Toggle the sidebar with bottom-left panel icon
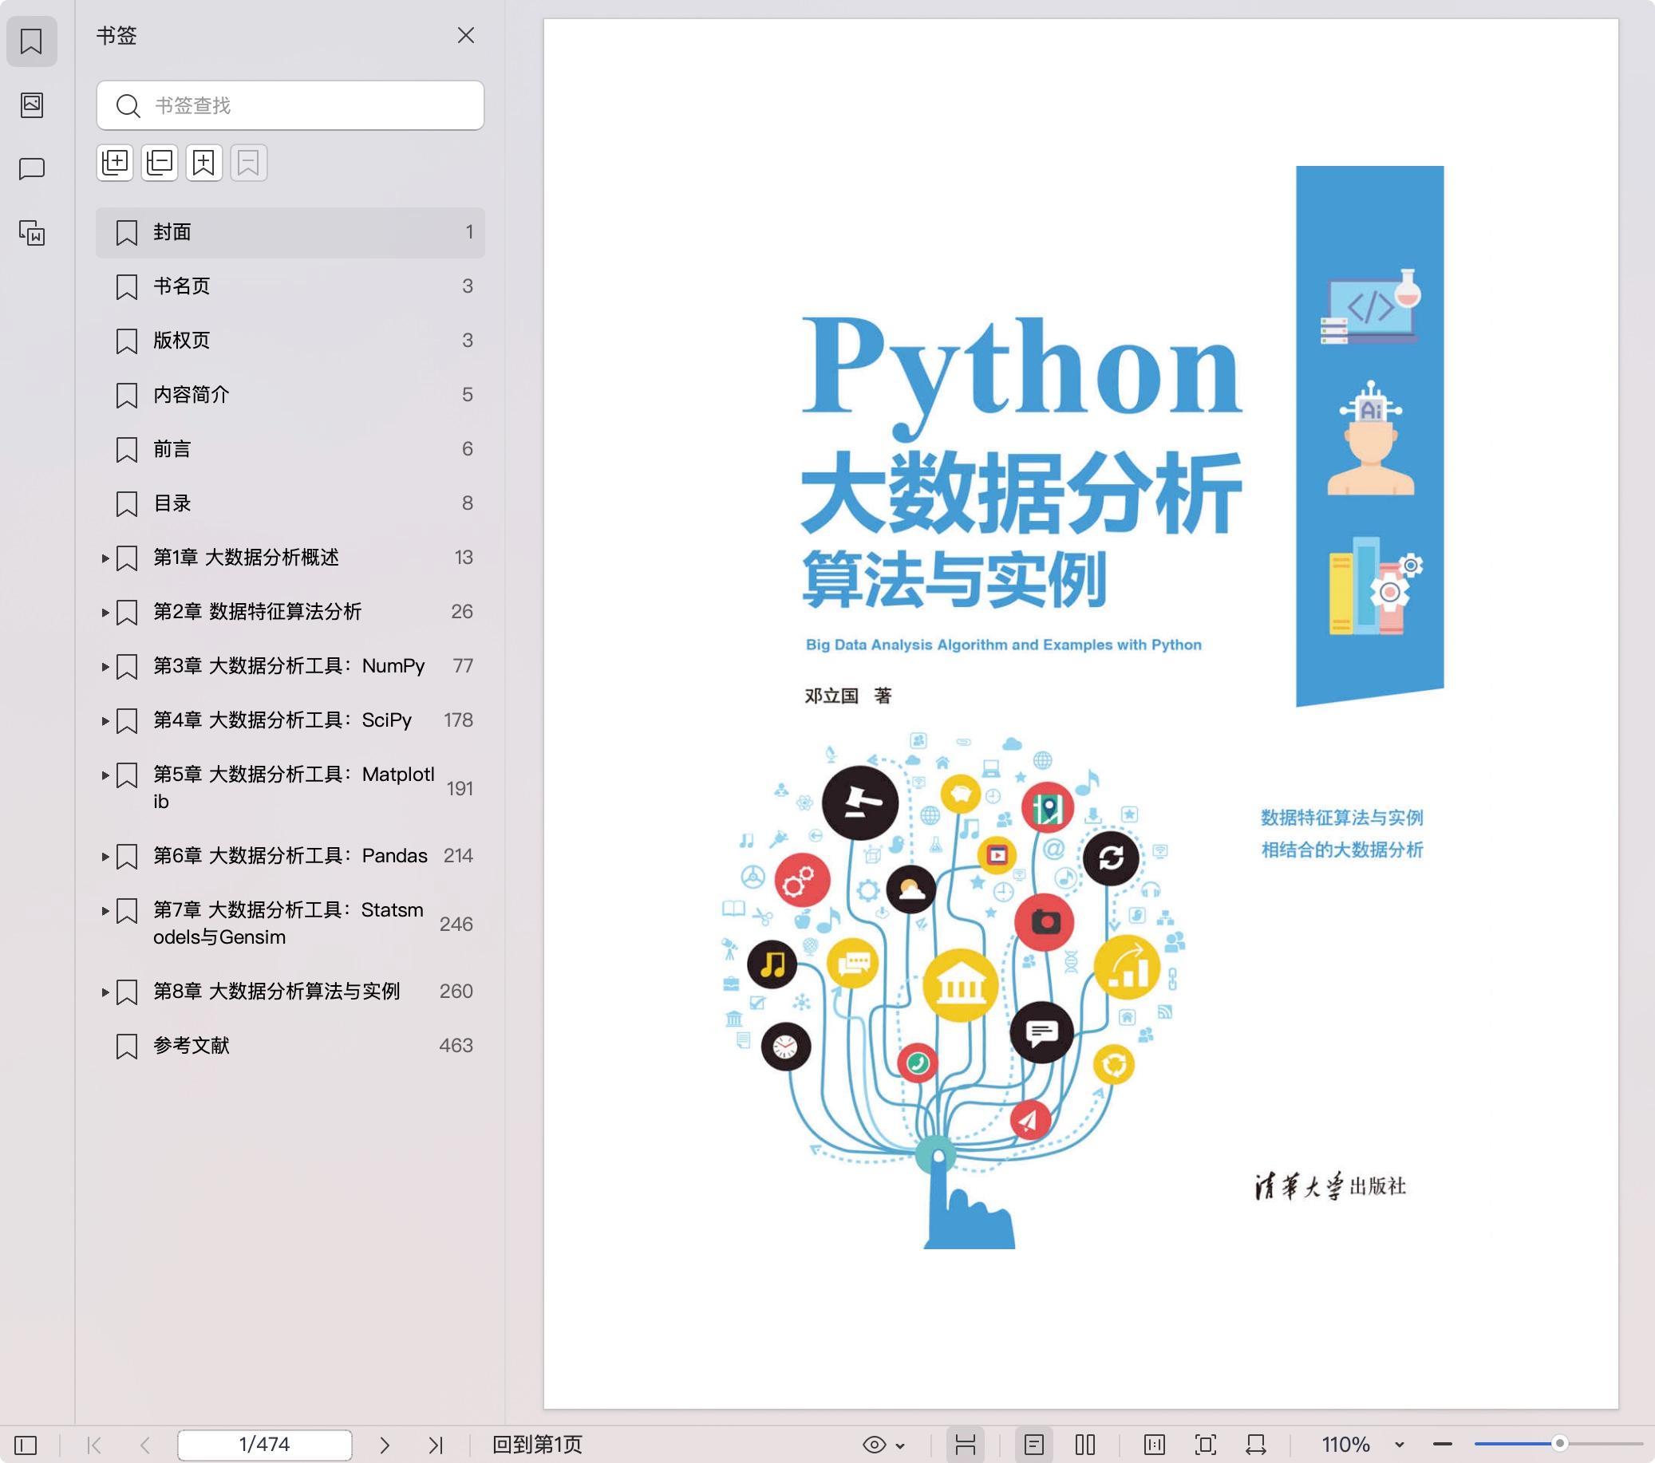This screenshot has width=1655, height=1463. click(26, 1445)
